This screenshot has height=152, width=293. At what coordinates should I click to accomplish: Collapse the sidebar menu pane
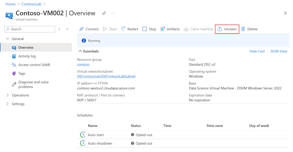(67, 29)
